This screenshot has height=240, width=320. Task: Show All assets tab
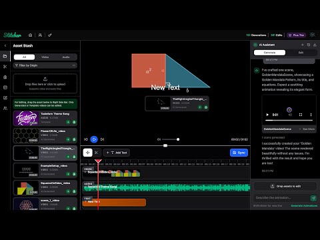pyautogui.click(x=24, y=57)
